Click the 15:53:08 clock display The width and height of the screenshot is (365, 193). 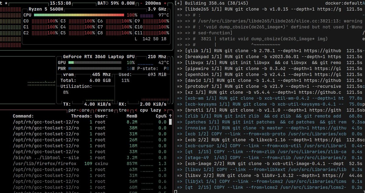[x=61, y=3]
